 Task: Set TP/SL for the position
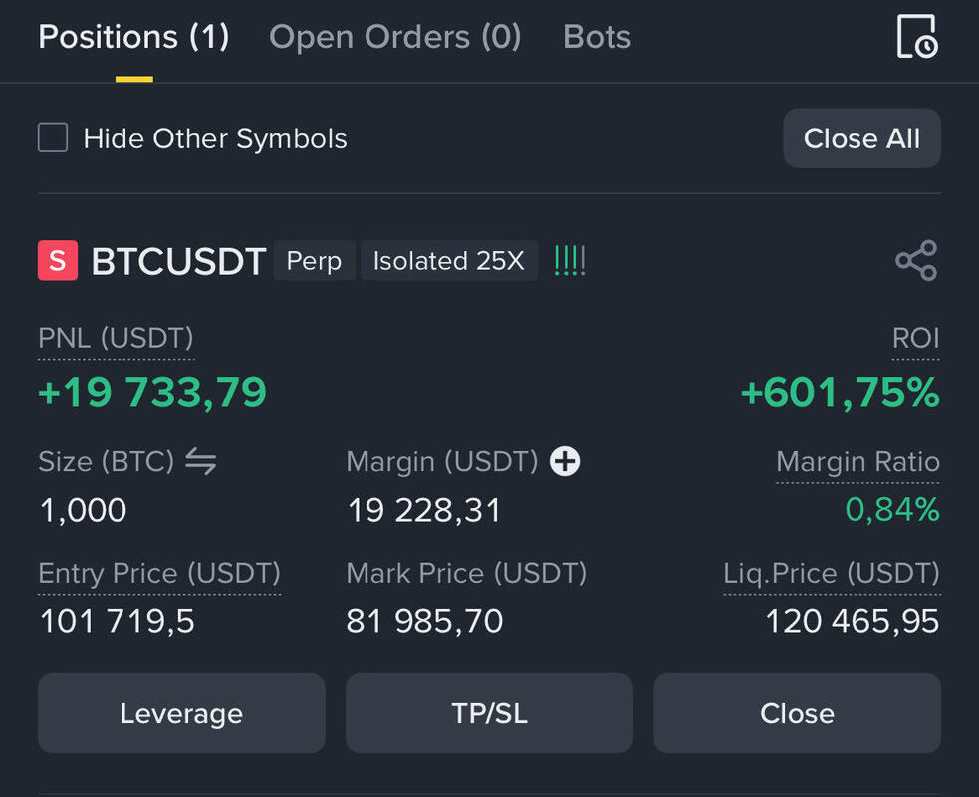[489, 713]
